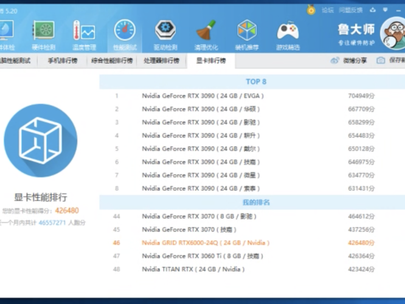Screen dimensions: 405x304
Task: Click the skin/upload icon in title bar
Action: click(x=372, y=10)
